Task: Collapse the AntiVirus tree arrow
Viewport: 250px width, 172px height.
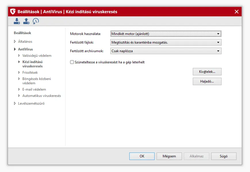Action: tap(15, 49)
